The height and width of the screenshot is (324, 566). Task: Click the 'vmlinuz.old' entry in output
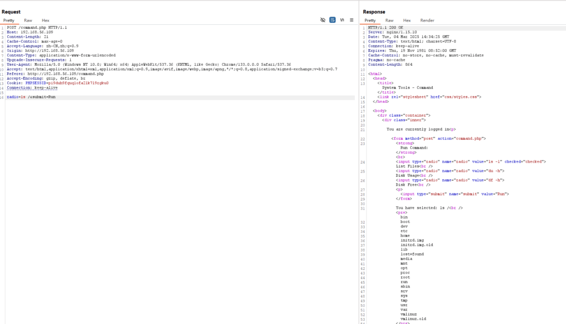click(x=413, y=319)
